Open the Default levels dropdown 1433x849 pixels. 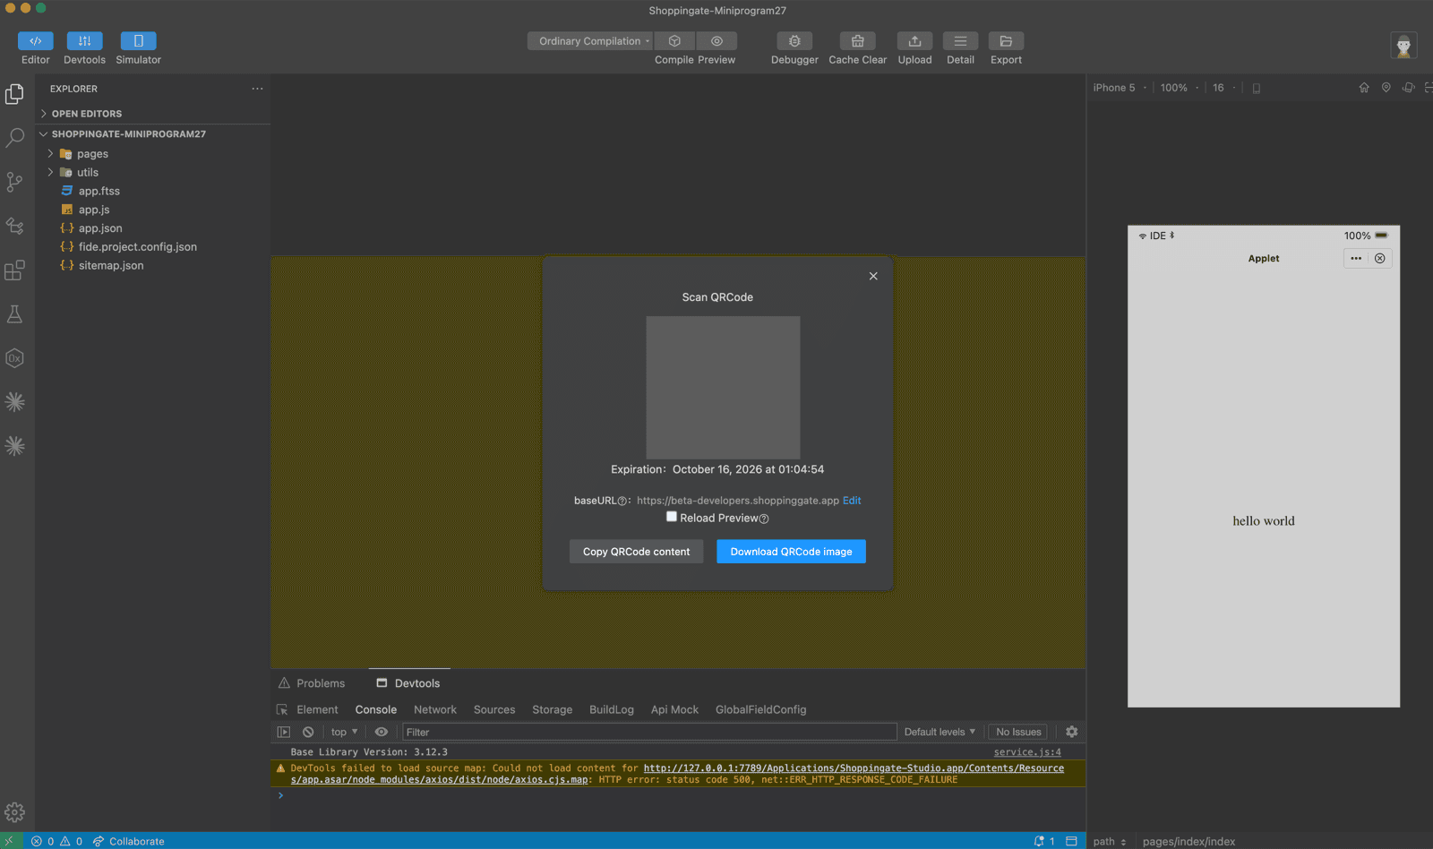tap(940, 732)
